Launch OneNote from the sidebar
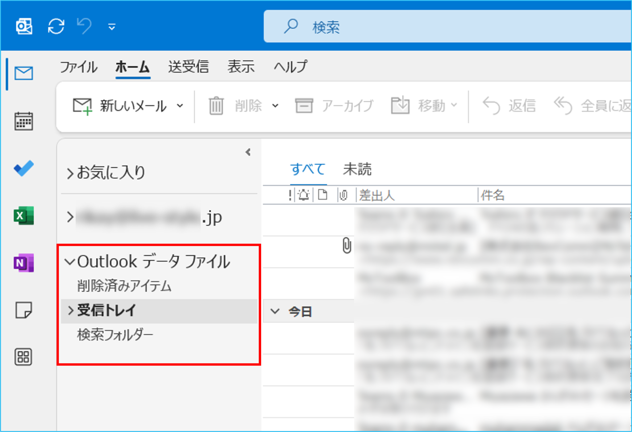This screenshot has width=632, height=432. [24, 263]
